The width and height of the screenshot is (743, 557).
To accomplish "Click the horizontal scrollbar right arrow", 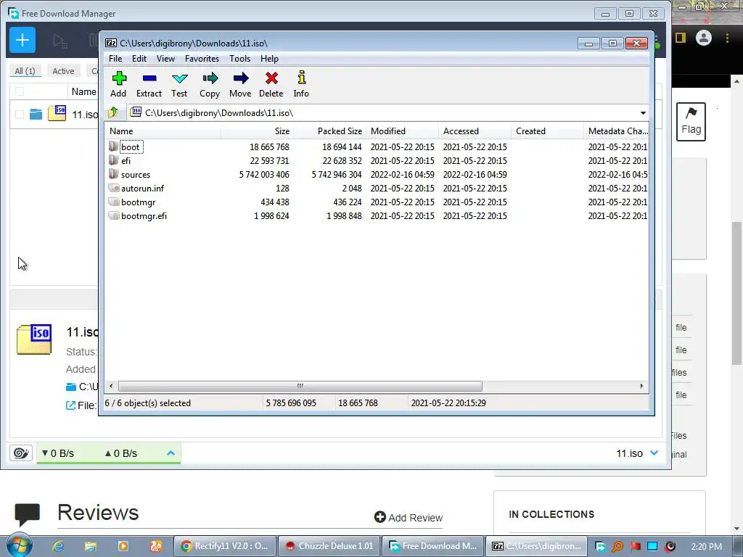I will click(641, 386).
